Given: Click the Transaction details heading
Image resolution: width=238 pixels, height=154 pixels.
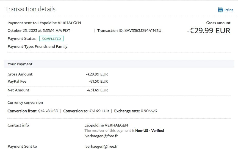Looking at the screenshot, I should pos(30,9).
